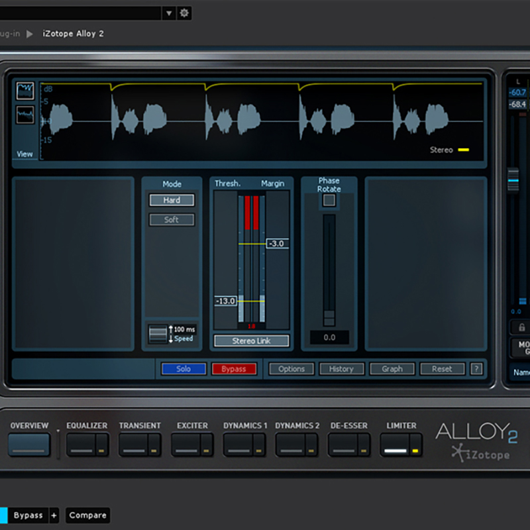Click the red module Bypass button
530x530 pixels.
click(x=234, y=369)
